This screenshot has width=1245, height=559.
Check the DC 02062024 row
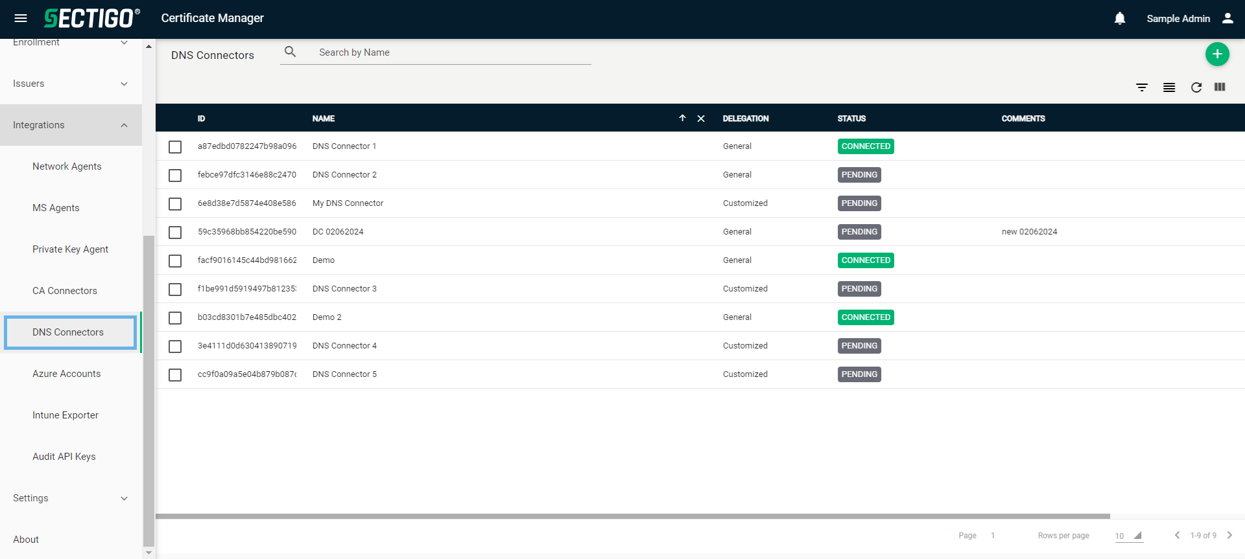175,233
